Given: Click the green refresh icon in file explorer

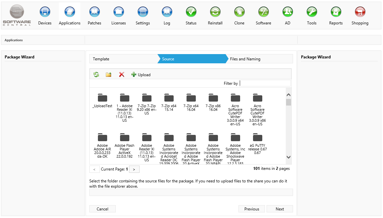Looking at the screenshot, I should pyautogui.click(x=96, y=75).
